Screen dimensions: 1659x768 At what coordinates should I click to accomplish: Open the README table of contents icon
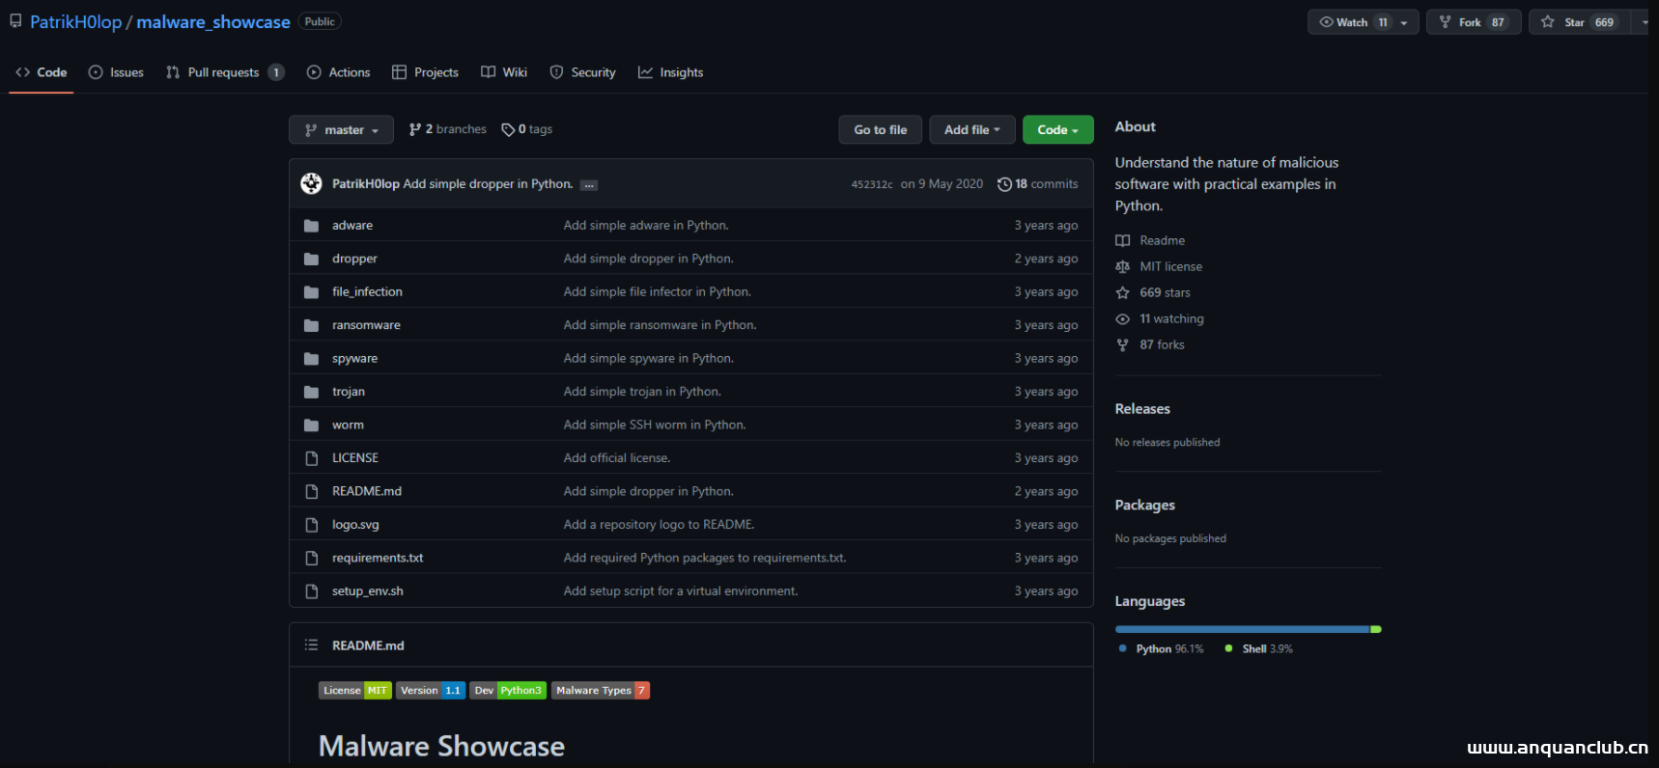coord(311,645)
